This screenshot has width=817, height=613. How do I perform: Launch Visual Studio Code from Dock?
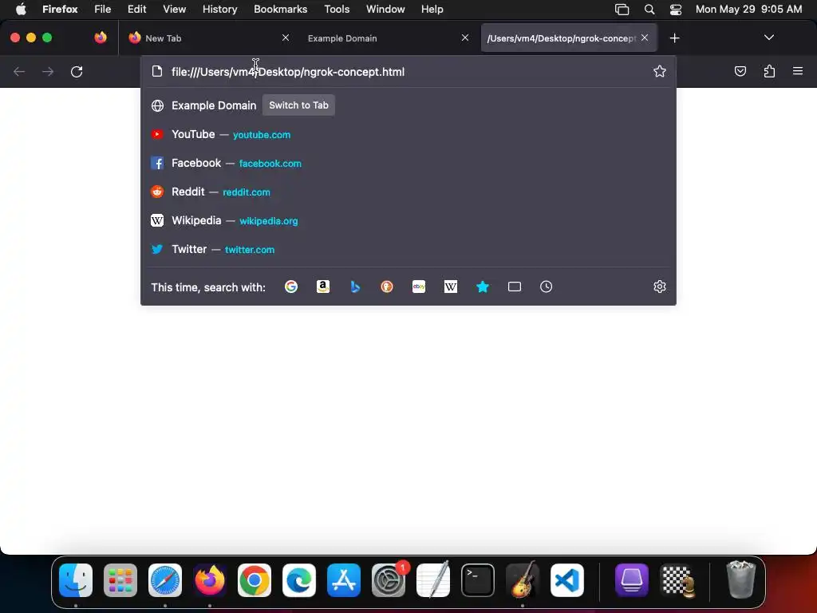tap(567, 580)
